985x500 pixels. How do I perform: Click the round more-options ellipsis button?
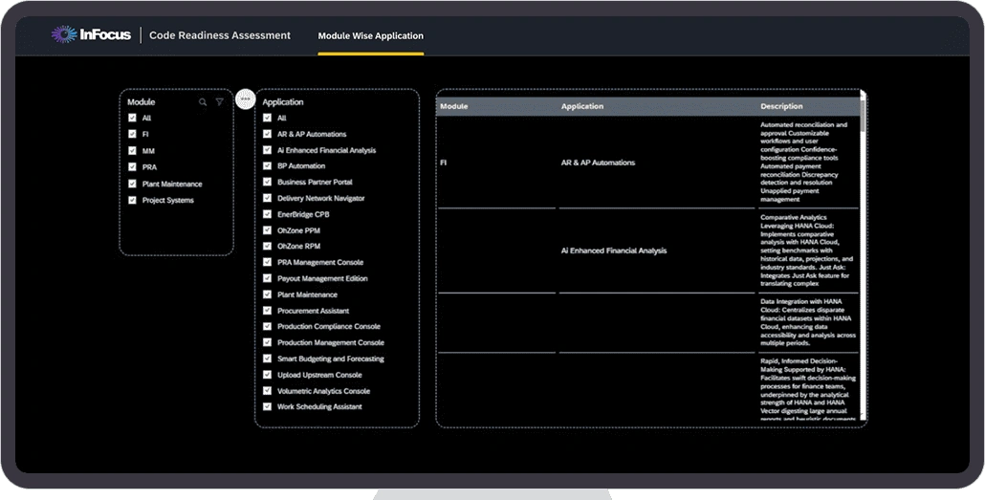(x=245, y=98)
